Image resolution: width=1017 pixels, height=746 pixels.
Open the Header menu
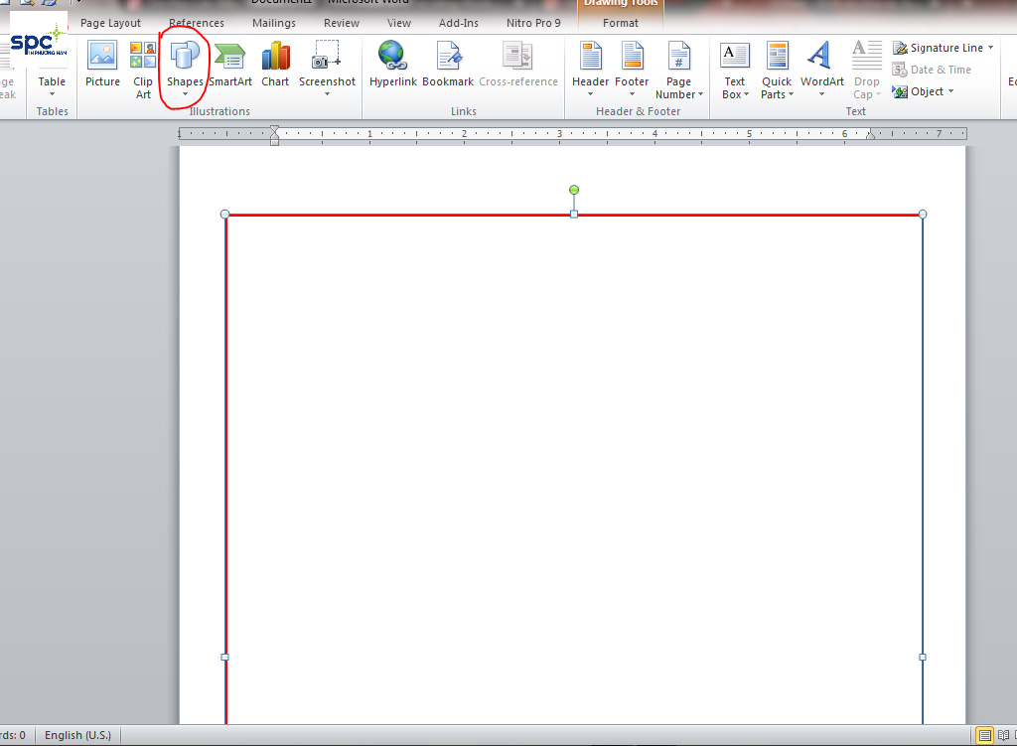(x=590, y=70)
